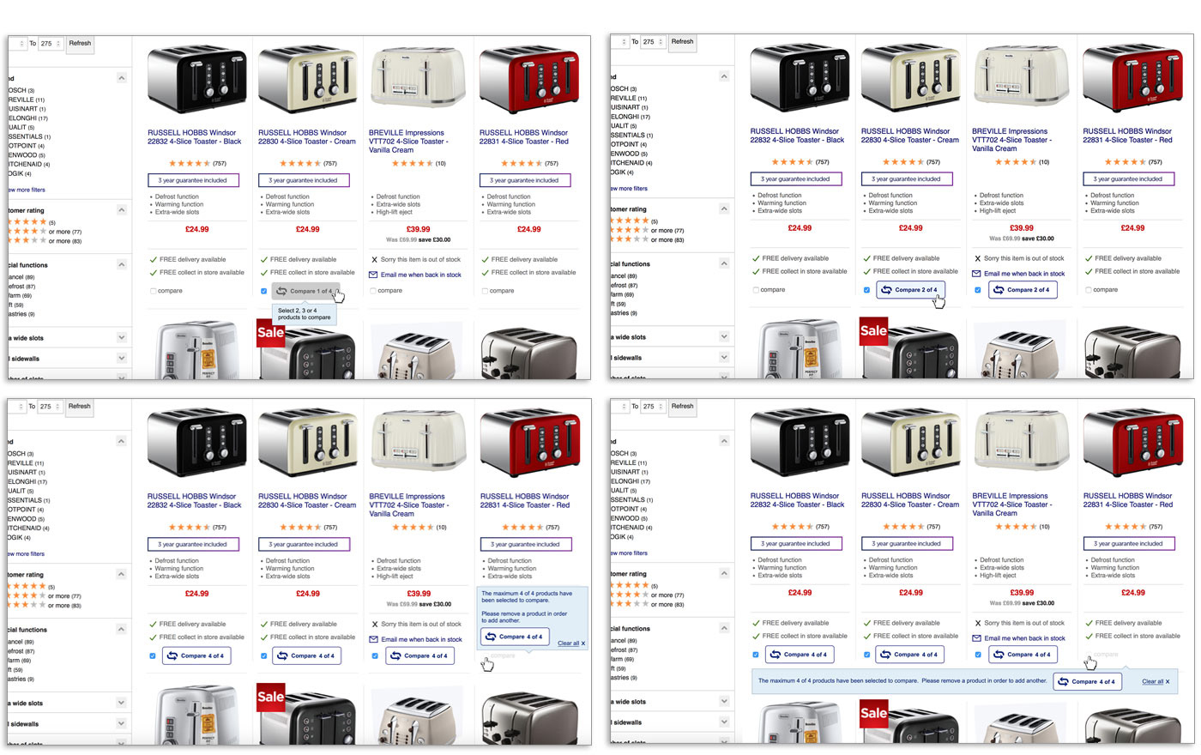Untick Cream toaster compare checkbox, bottom-right screenshot
1201x755 pixels.
(867, 655)
